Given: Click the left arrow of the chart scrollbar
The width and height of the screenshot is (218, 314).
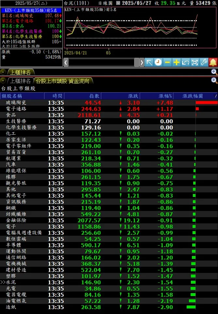Looking at the screenshot, I should click(x=66, y=63).
